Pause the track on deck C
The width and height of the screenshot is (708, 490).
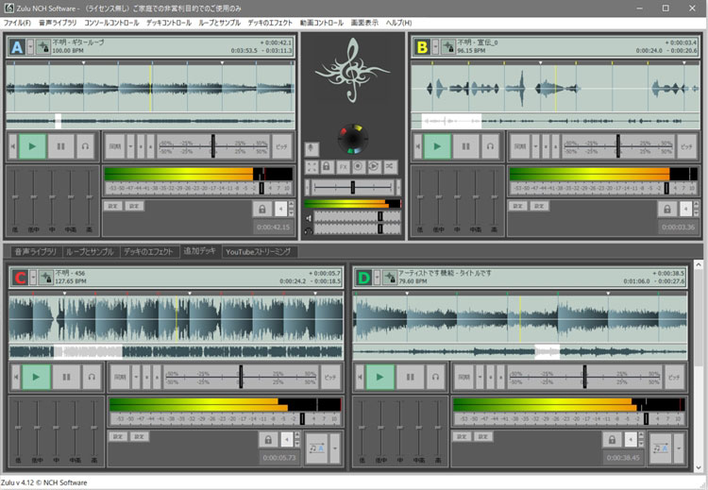pos(66,377)
